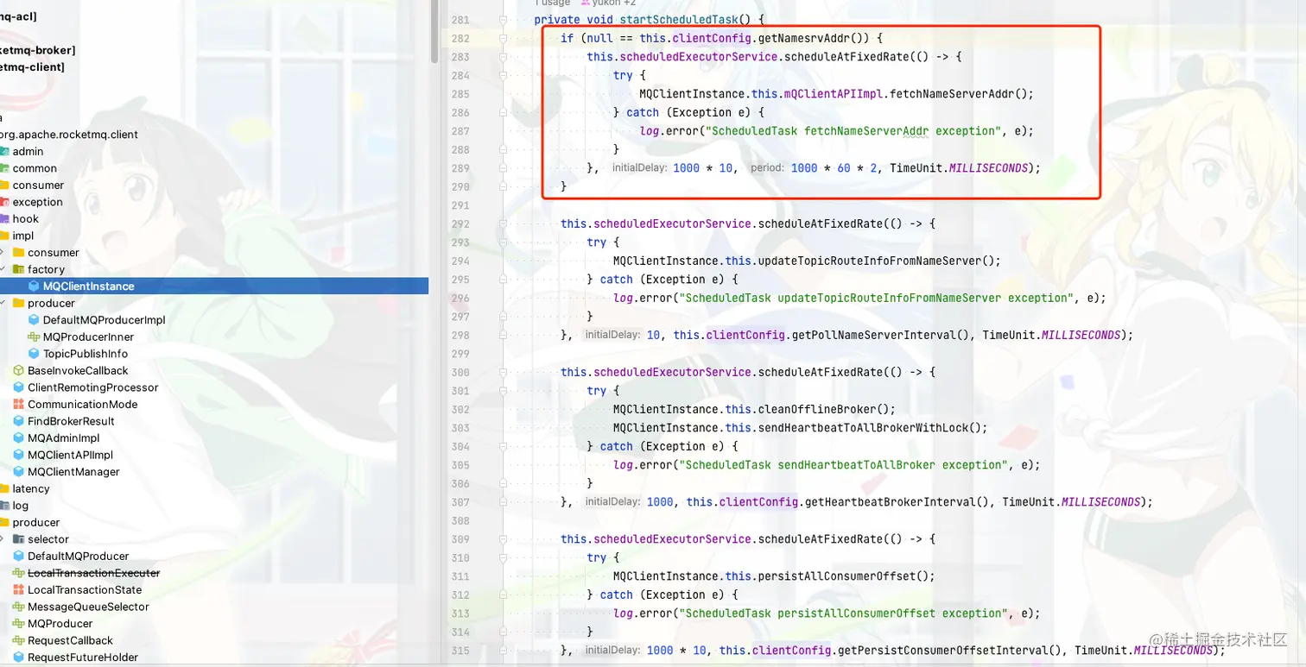Fold startScheduledTask method at line 281
This screenshot has height=667, width=1306.
502,19
